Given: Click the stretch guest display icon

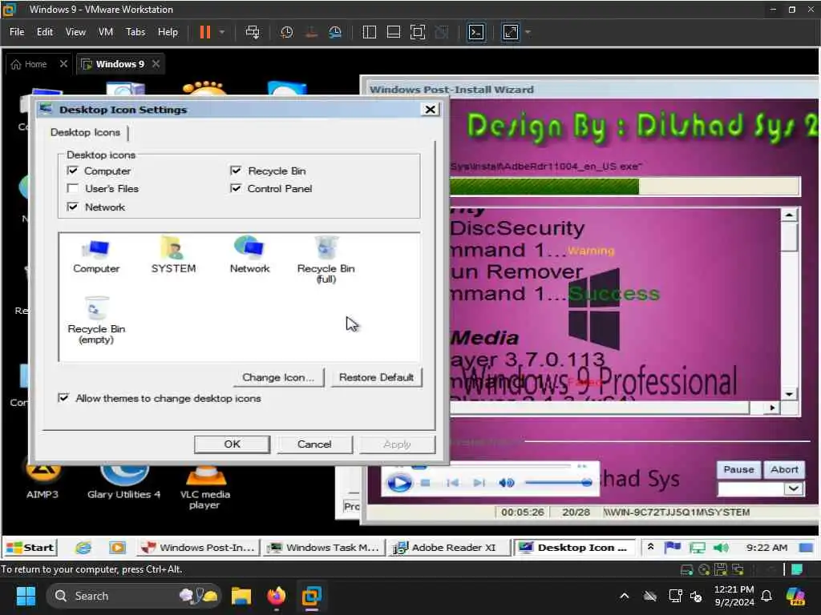Looking at the screenshot, I should [511, 32].
